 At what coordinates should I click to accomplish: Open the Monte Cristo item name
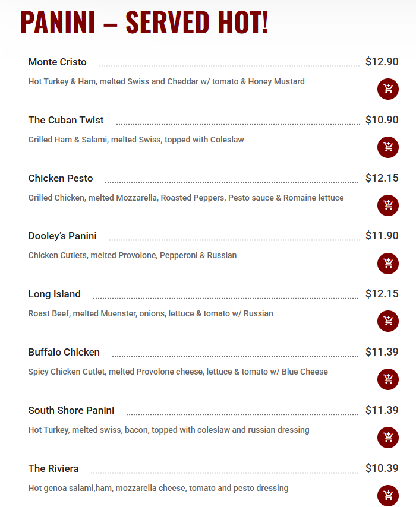coord(57,62)
